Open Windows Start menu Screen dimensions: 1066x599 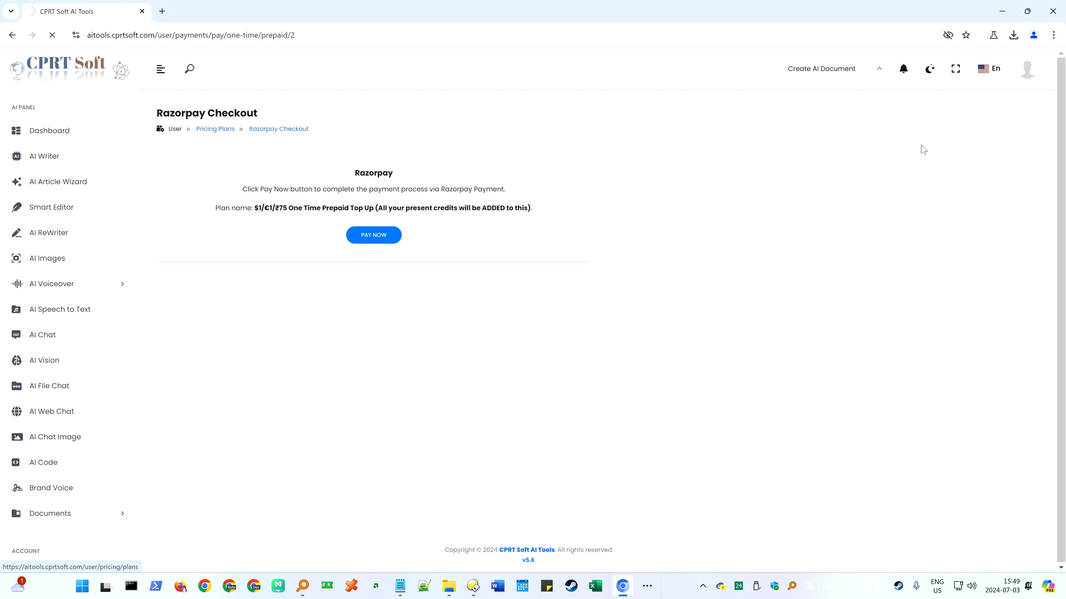(82, 586)
